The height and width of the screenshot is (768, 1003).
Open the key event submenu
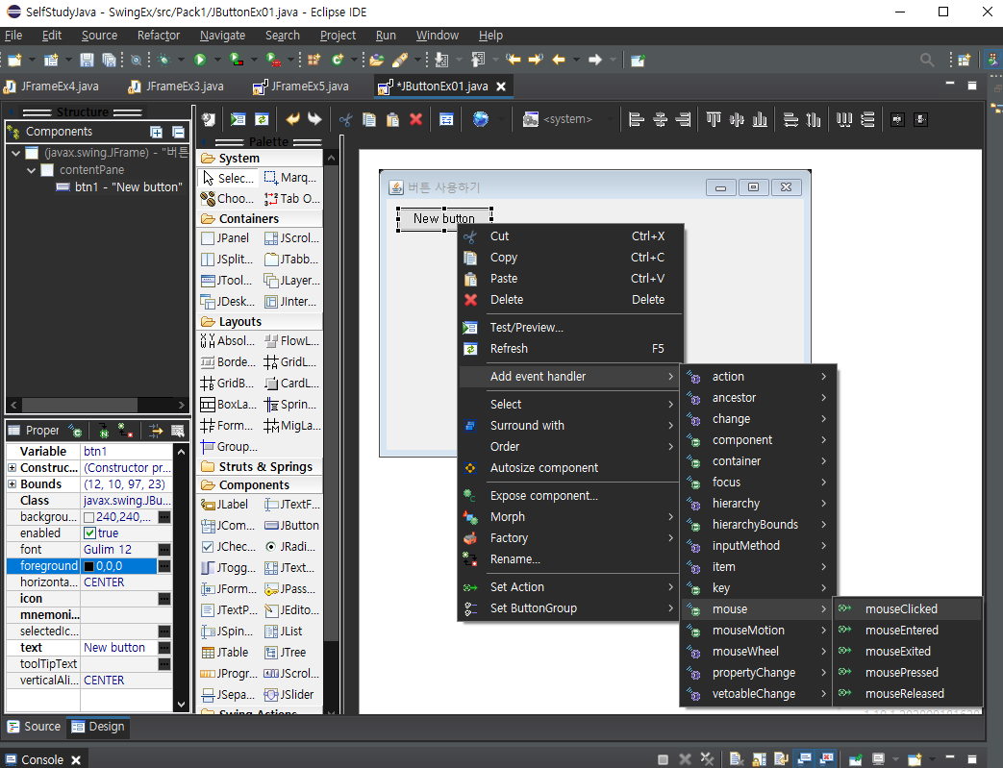[758, 587]
